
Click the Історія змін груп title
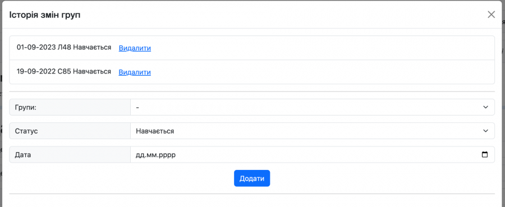[45, 15]
